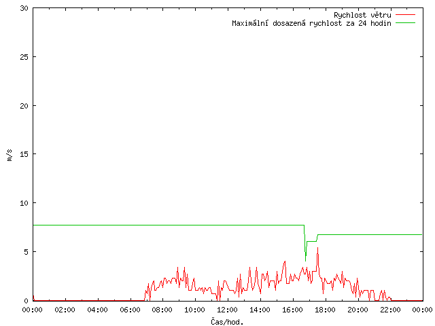Click the y-axis value 0

click(26, 301)
